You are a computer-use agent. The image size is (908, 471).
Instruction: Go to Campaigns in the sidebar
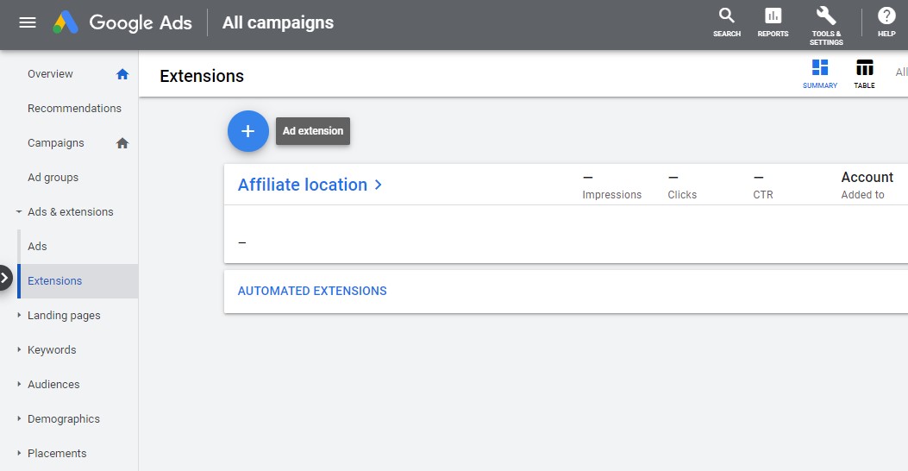tap(56, 143)
